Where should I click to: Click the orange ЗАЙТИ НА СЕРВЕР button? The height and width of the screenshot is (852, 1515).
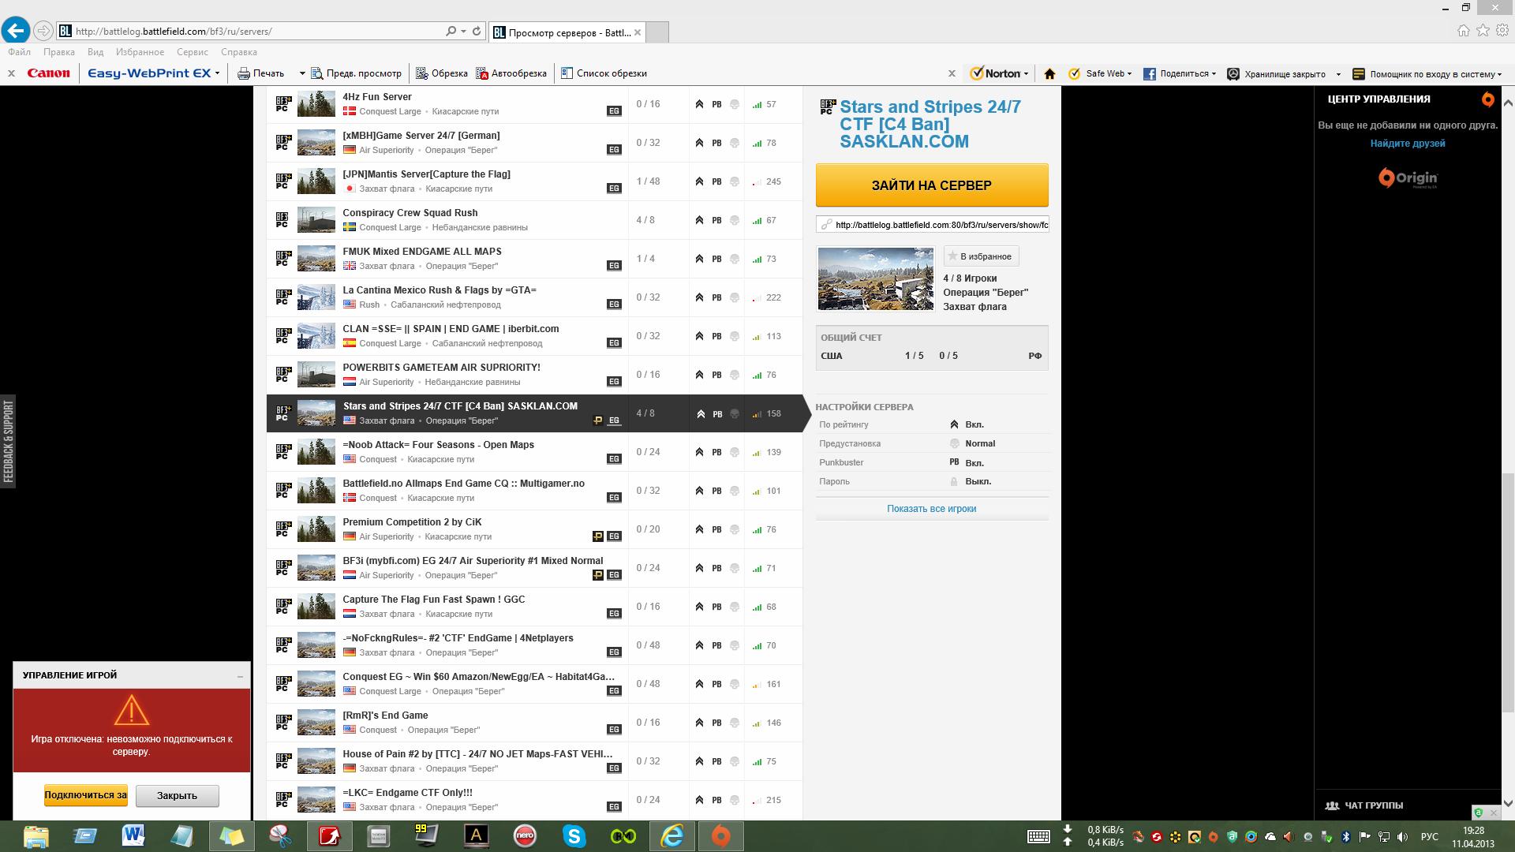(932, 185)
